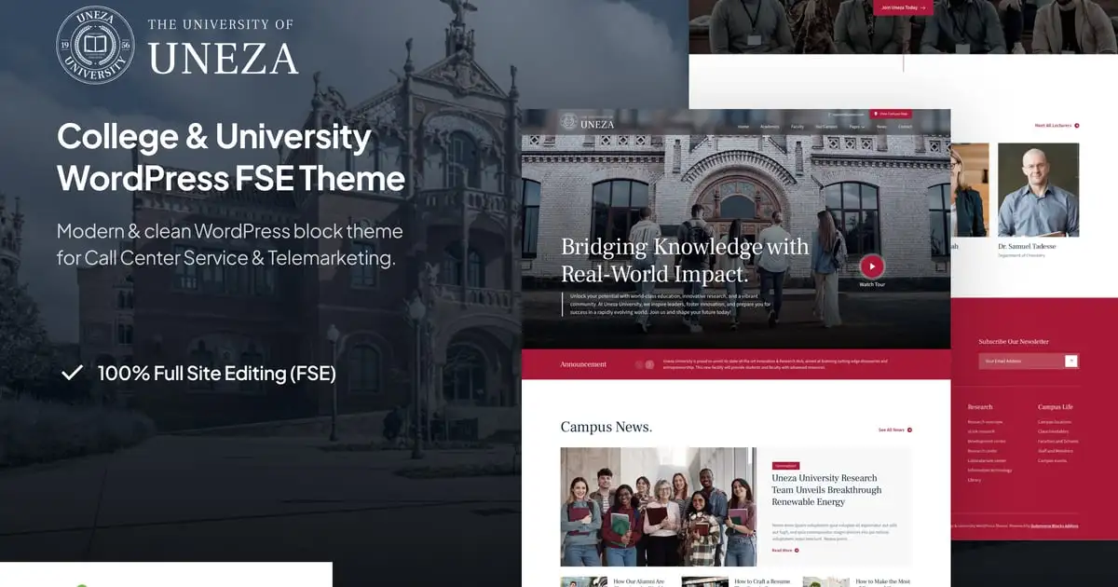Click the Dr. Samuel Tadesse name

[1027, 246]
